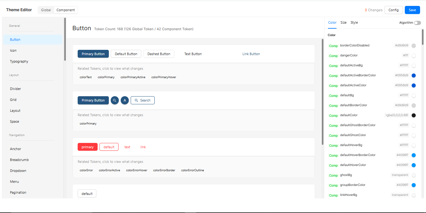Image resolution: width=426 pixels, height=213 pixels.
Task: Open linkHoverBg transparent swatch
Action: click(414, 195)
